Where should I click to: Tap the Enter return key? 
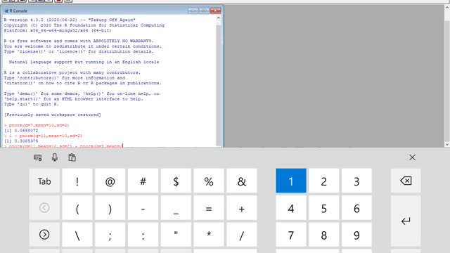click(406, 221)
